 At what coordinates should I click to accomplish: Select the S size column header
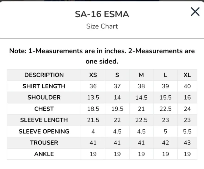pos(117,75)
